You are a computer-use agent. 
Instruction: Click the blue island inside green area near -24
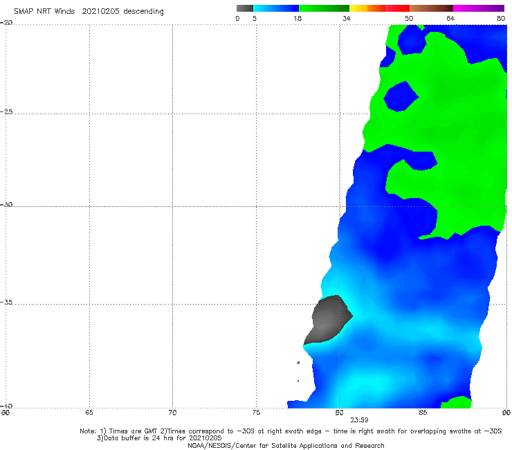point(401,96)
